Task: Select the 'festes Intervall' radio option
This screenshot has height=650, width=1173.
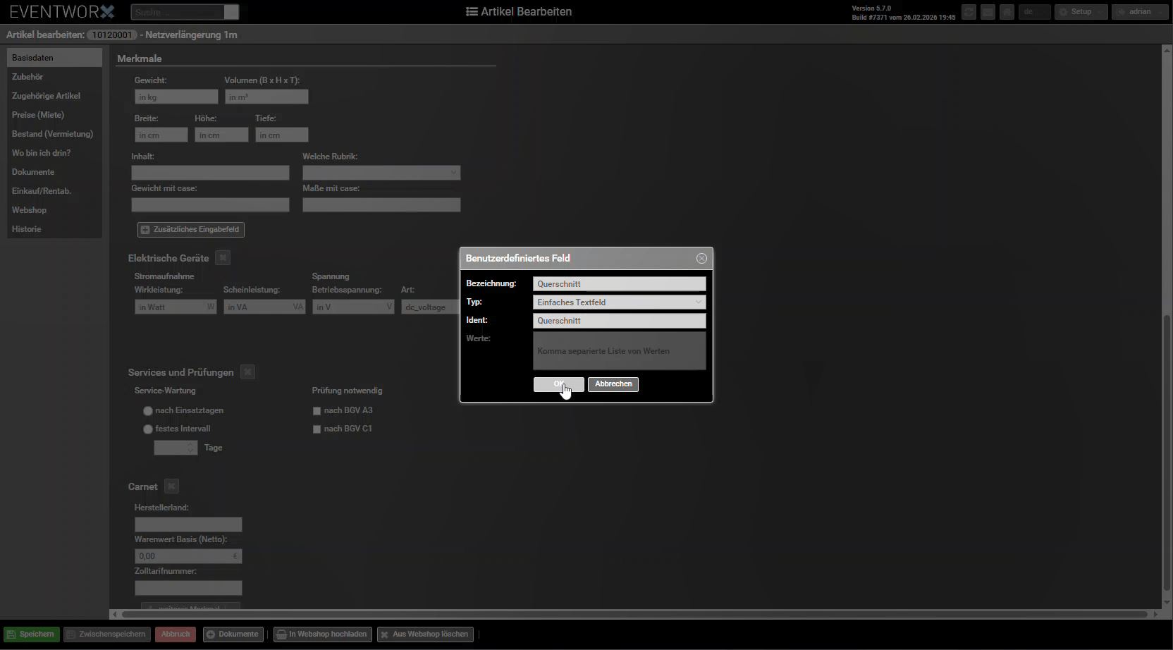Action: tap(148, 429)
